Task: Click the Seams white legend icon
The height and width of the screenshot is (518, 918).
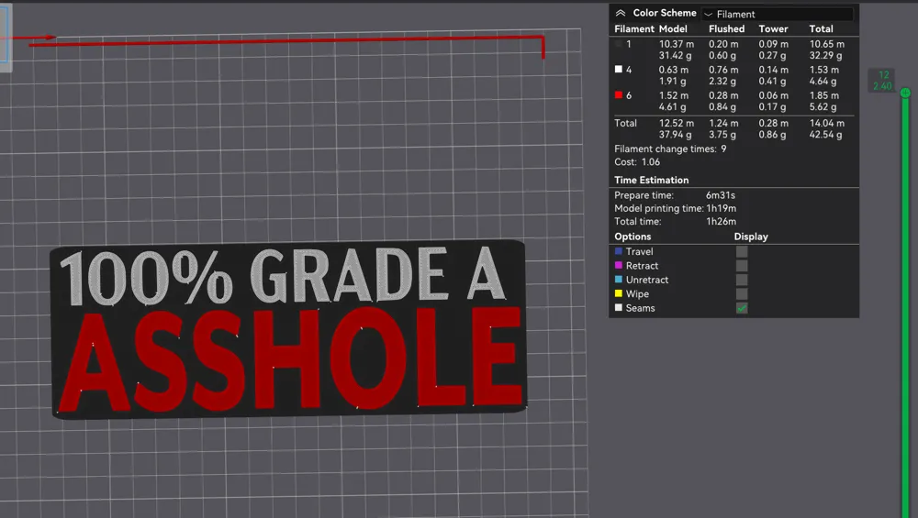Action: [618, 307]
